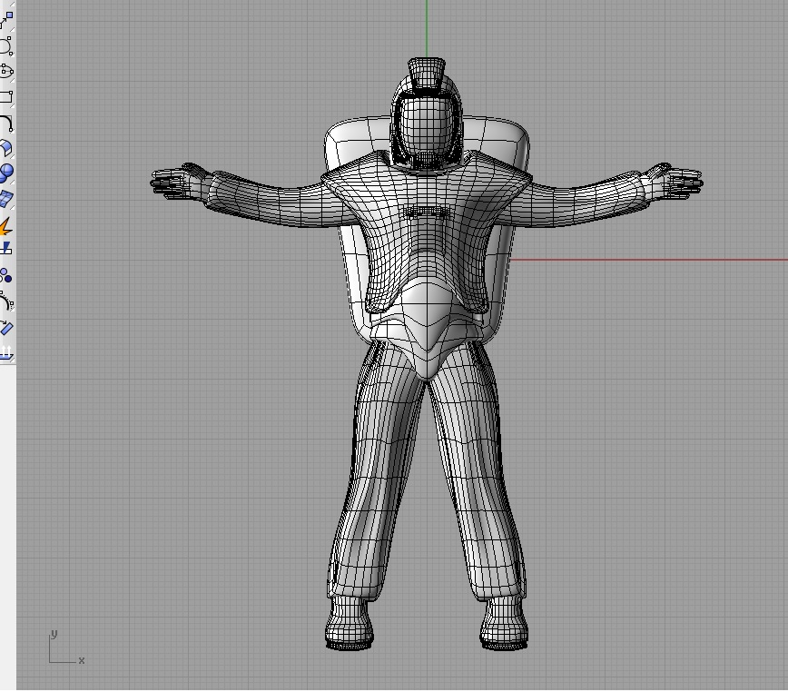Choose the blue mesh surface tool
This screenshot has height=692, width=788.
pyautogui.click(x=6, y=199)
